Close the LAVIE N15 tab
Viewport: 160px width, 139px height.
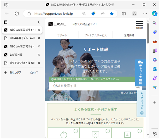[39, 55]
